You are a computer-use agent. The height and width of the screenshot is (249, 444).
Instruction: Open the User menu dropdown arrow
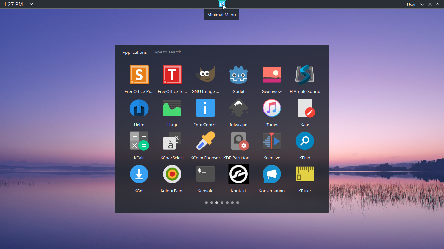[x=422, y=4]
